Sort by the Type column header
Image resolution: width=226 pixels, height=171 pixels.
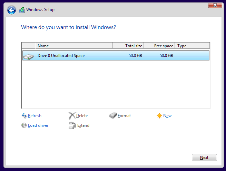click(193, 46)
